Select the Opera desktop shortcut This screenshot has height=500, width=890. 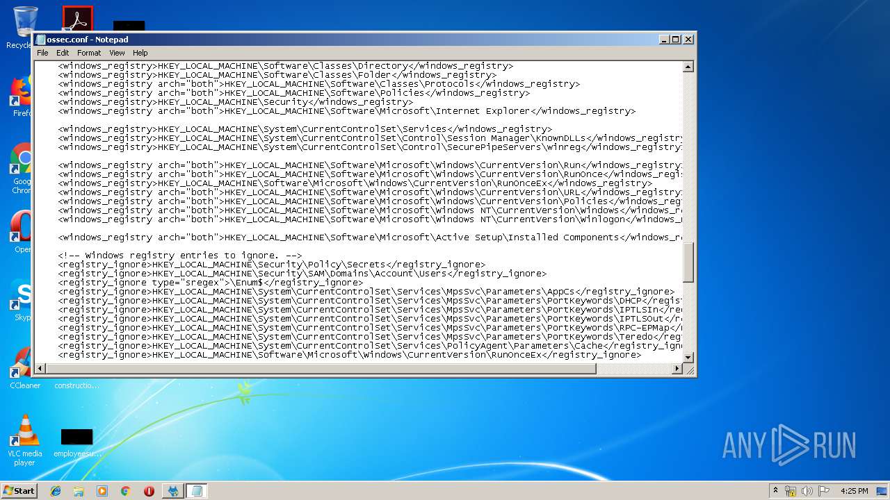coord(21,231)
